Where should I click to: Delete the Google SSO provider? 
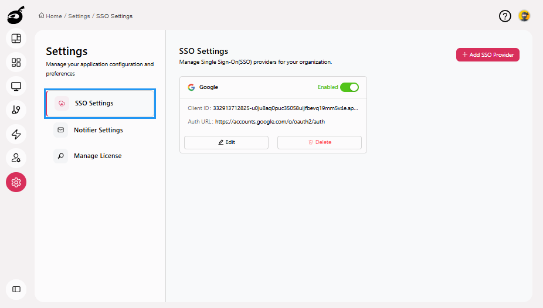point(319,142)
